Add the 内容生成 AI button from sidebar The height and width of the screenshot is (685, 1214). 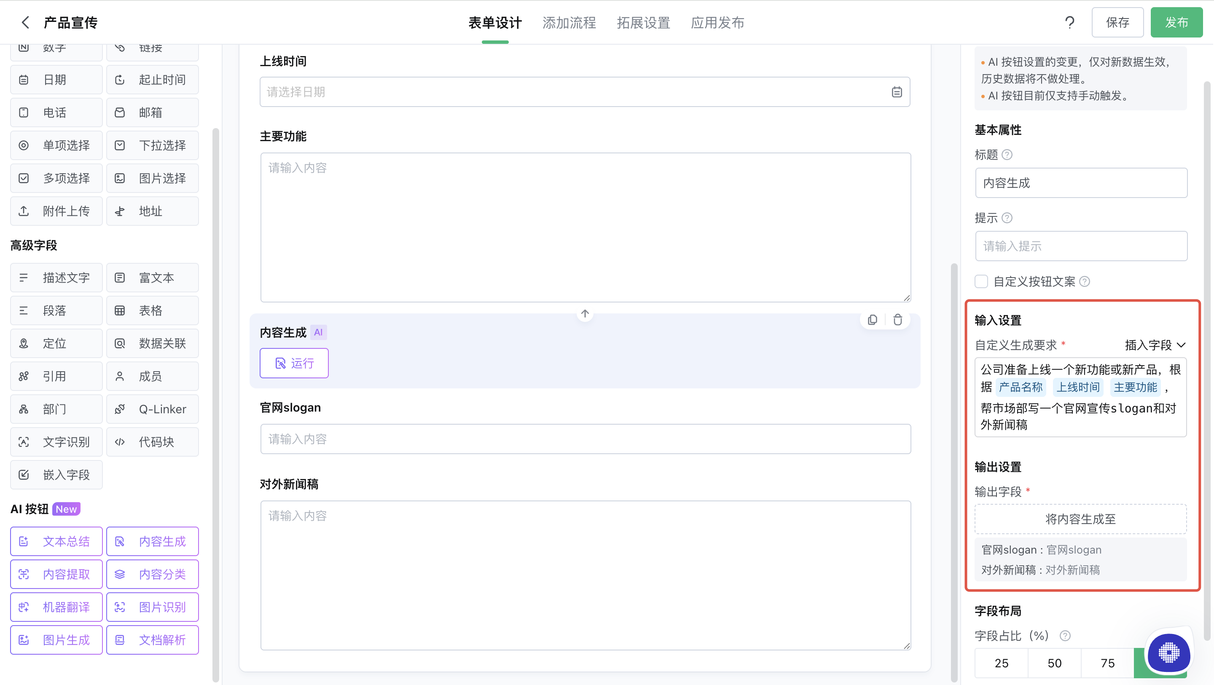pyautogui.click(x=152, y=541)
